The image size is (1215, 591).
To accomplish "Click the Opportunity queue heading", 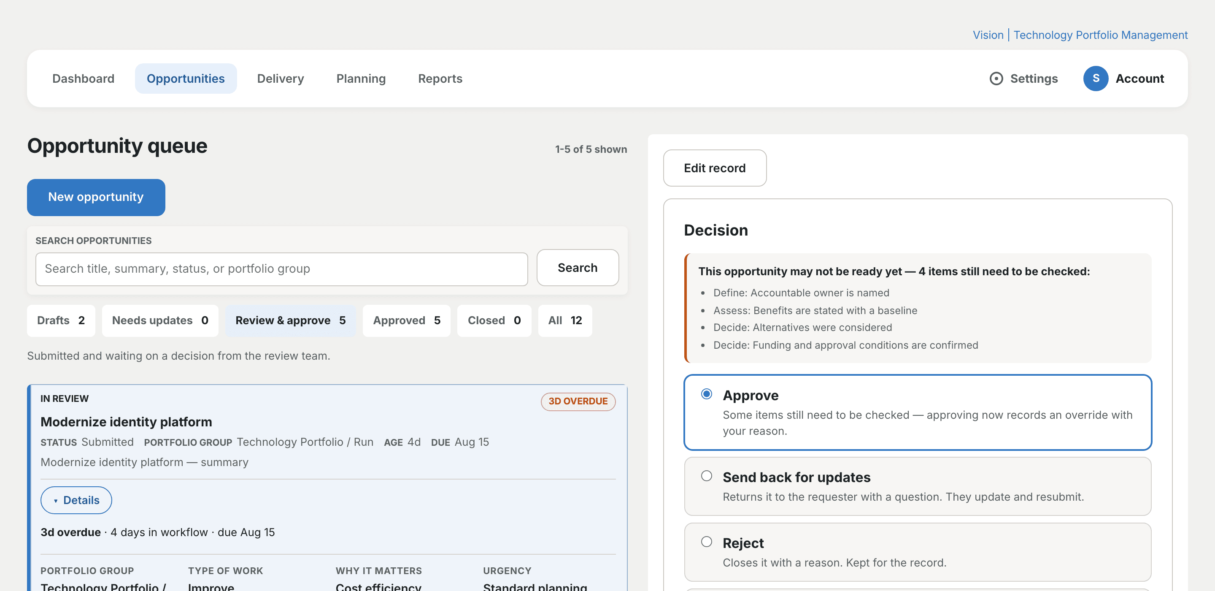I will [117, 146].
